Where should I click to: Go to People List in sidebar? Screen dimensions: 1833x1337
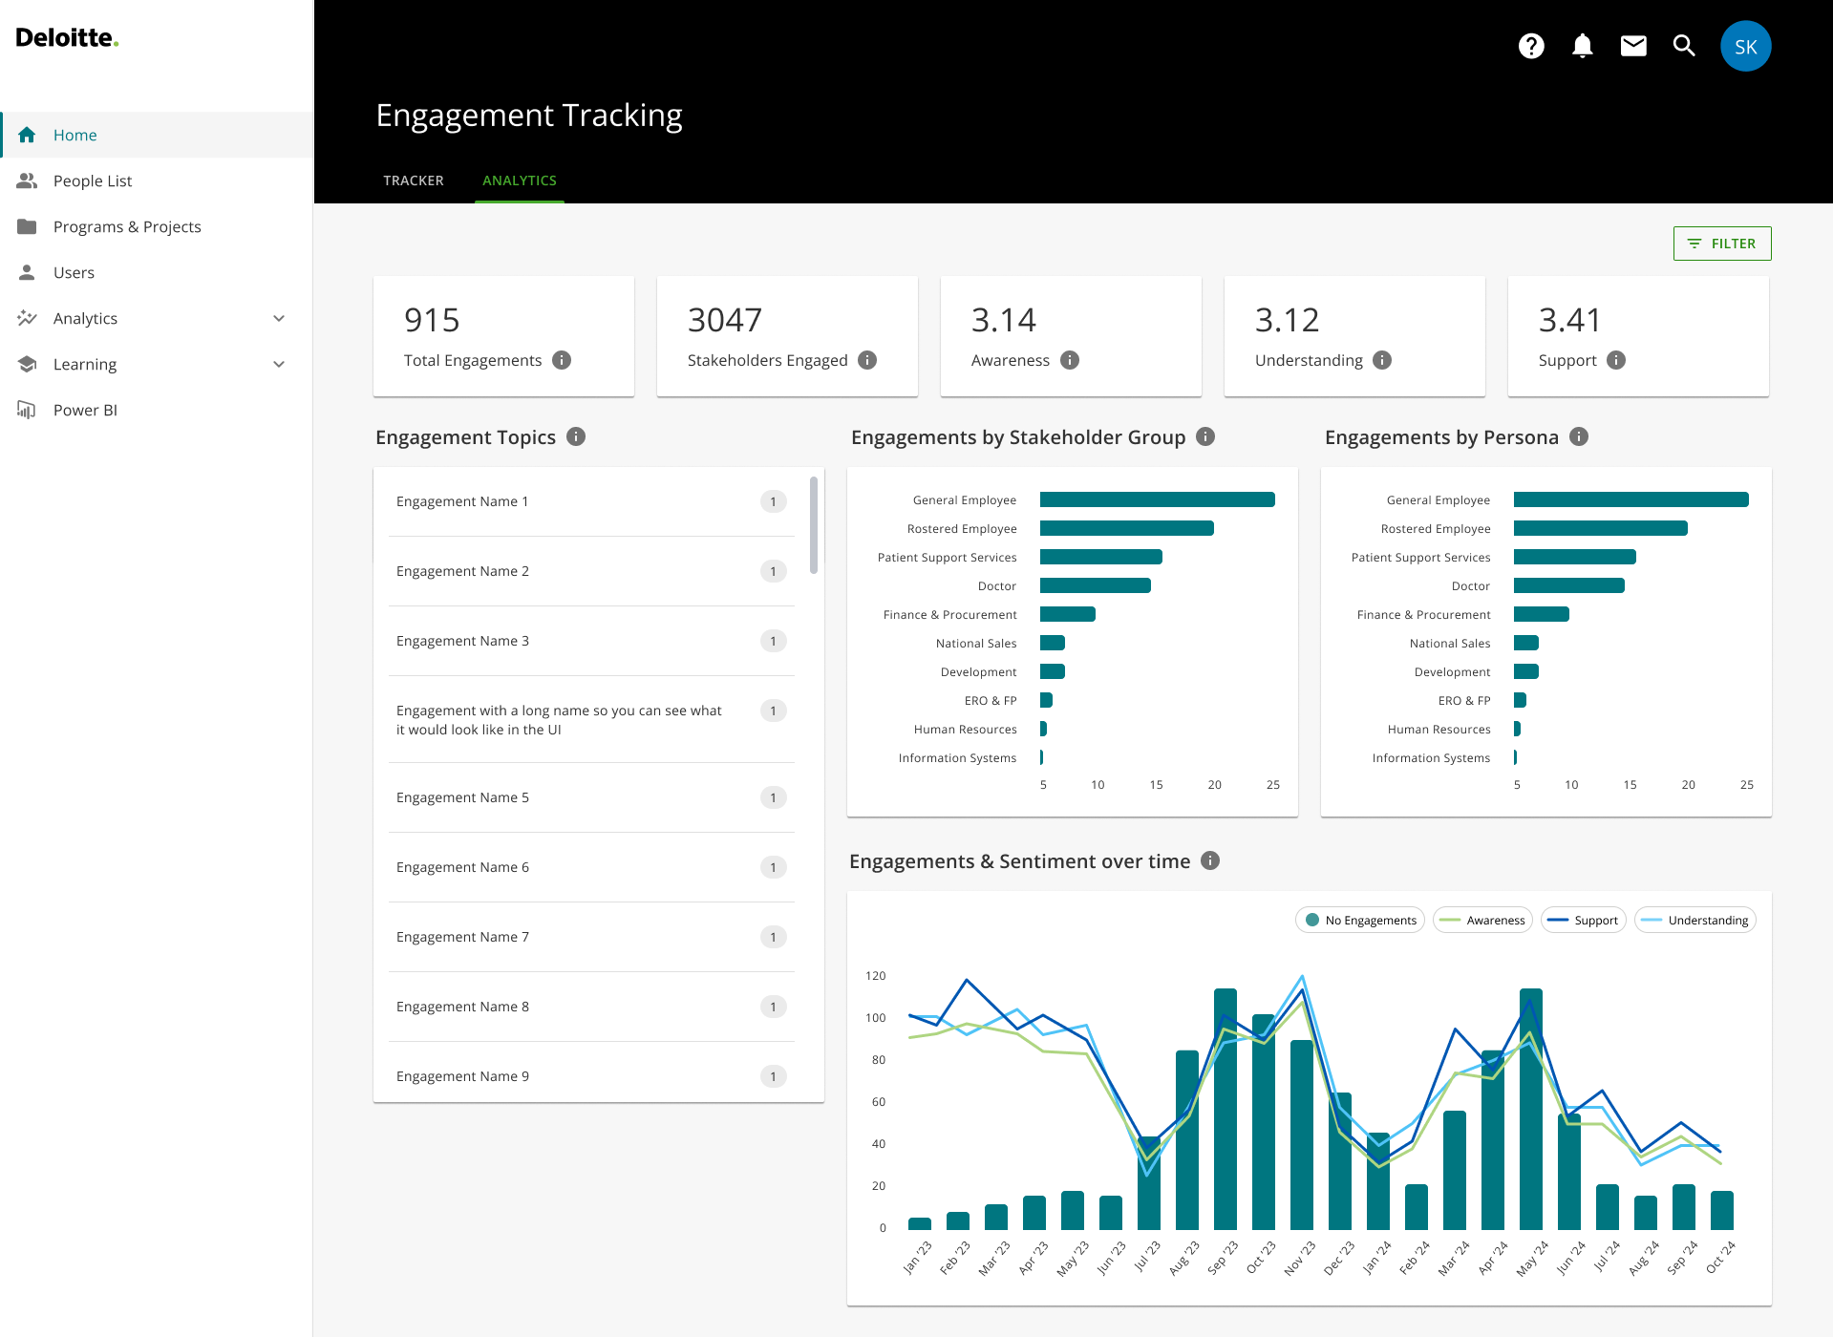coord(93,180)
